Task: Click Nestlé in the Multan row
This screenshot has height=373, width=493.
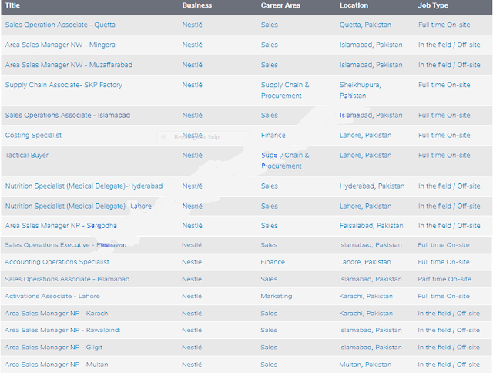Action: coord(192,365)
